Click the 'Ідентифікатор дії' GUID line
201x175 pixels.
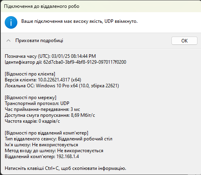65,62
